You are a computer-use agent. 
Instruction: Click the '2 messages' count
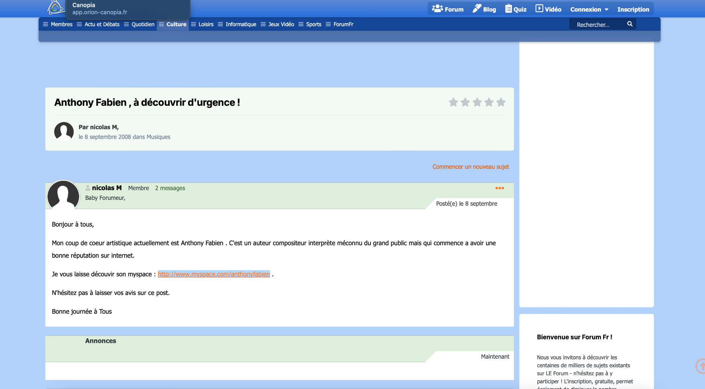pos(170,188)
